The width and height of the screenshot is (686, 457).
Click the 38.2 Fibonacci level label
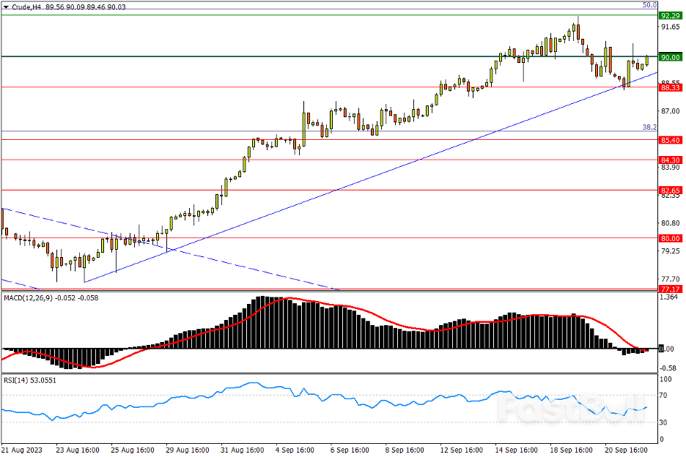point(649,127)
